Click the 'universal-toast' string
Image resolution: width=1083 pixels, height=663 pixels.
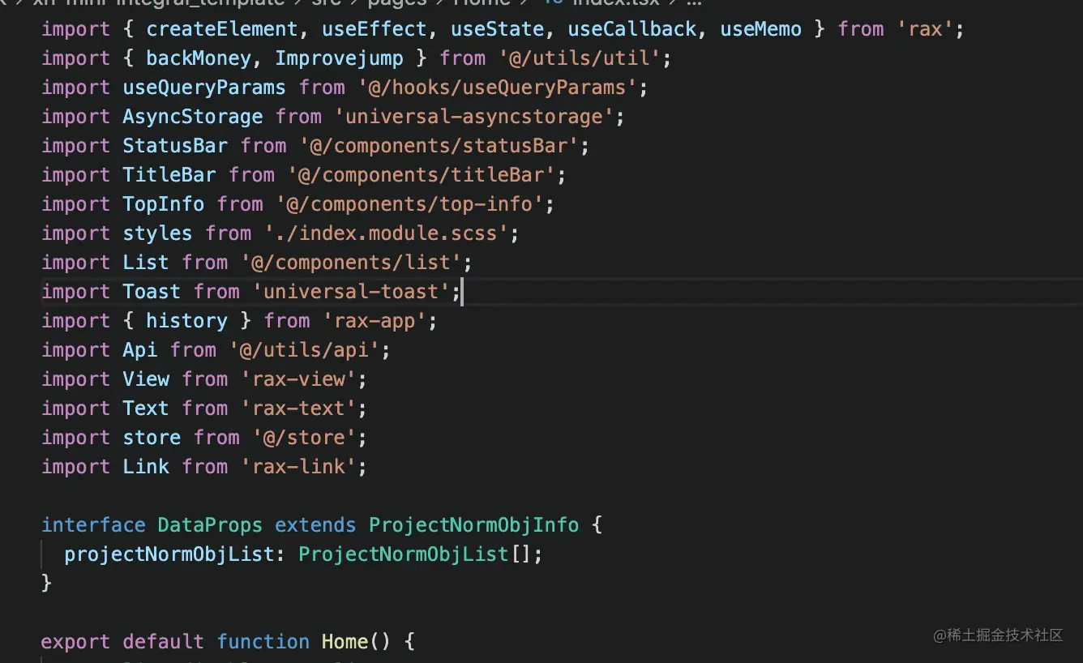pyautogui.click(x=351, y=292)
